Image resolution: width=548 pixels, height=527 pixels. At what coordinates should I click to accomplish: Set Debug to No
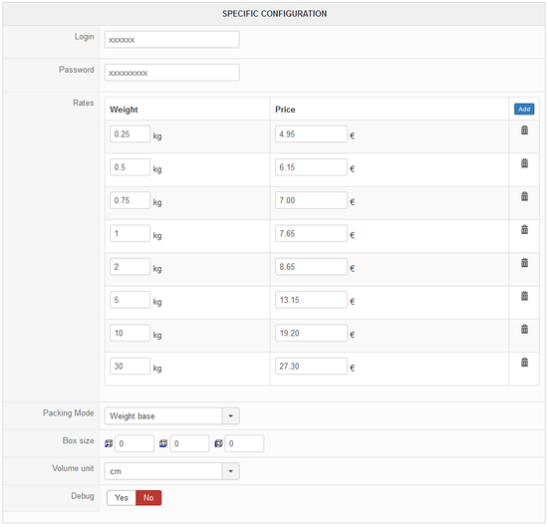click(148, 498)
